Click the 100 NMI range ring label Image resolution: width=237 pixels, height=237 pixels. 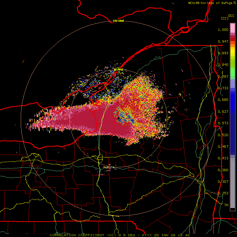(118, 21)
